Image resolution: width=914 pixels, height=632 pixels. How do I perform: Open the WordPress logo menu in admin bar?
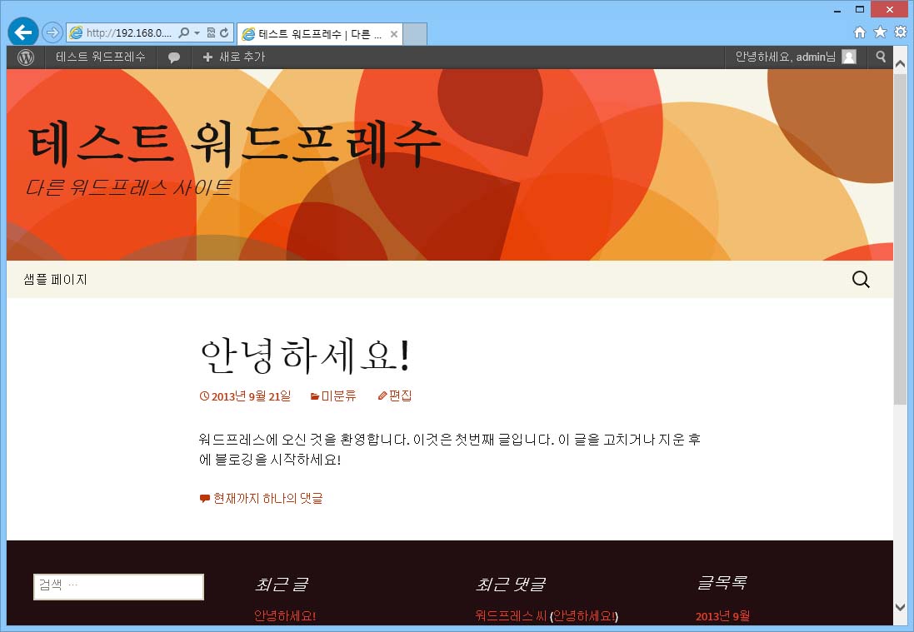(x=26, y=57)
